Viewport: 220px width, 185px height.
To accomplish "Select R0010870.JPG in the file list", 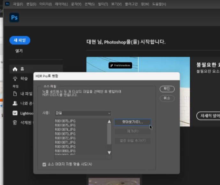I will pos(65,147).
